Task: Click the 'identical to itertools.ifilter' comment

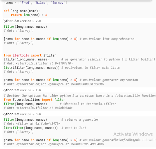Action: [x=88, y=104]
